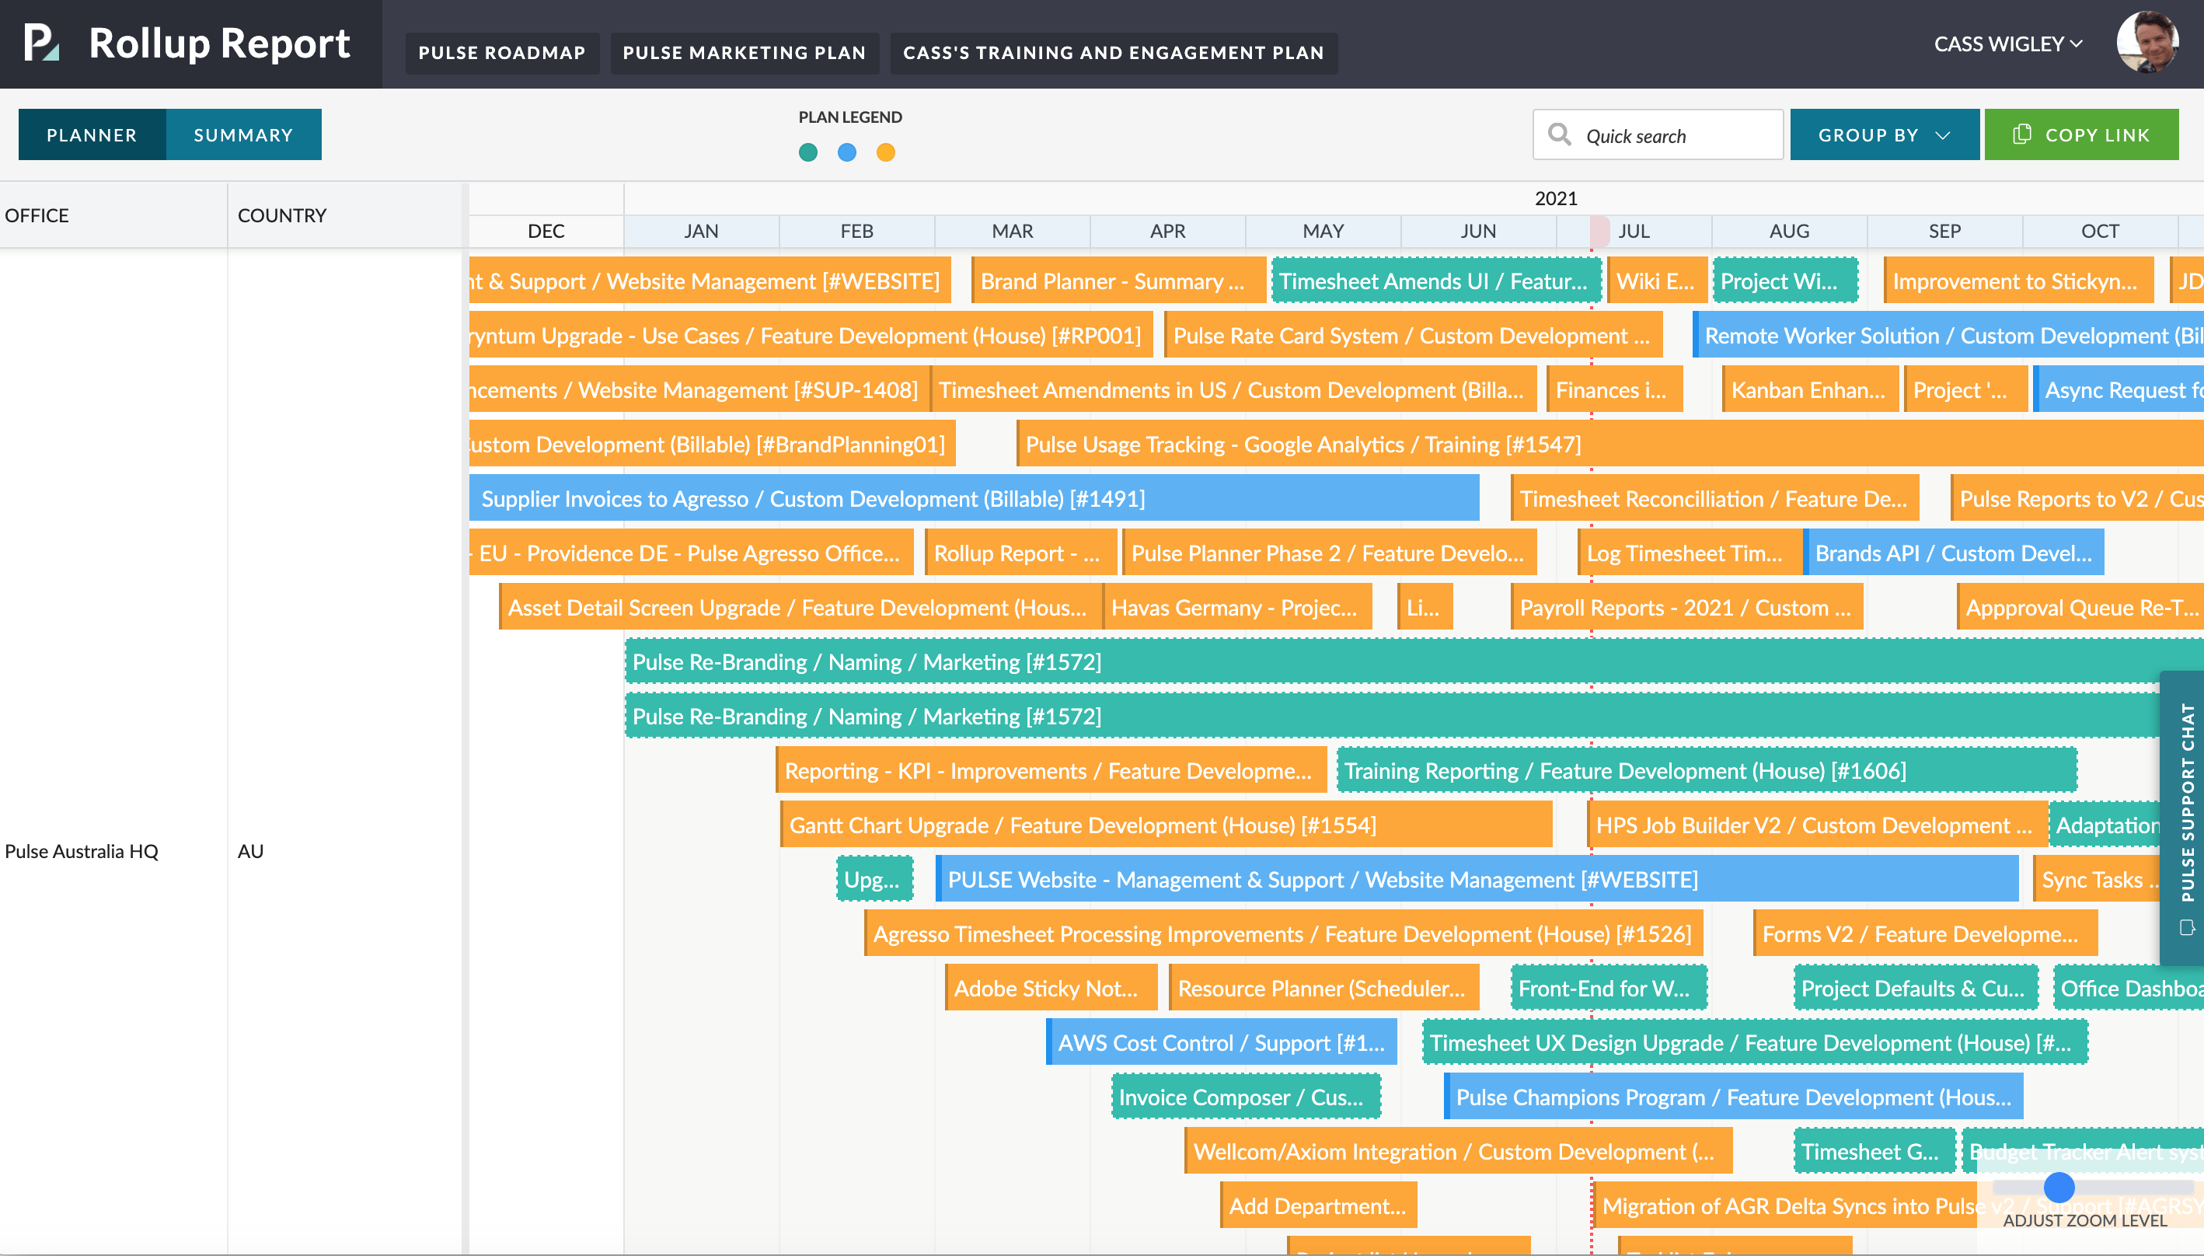Focus the Quick search field
2204x1256 pixels.
coord(1658,134)
